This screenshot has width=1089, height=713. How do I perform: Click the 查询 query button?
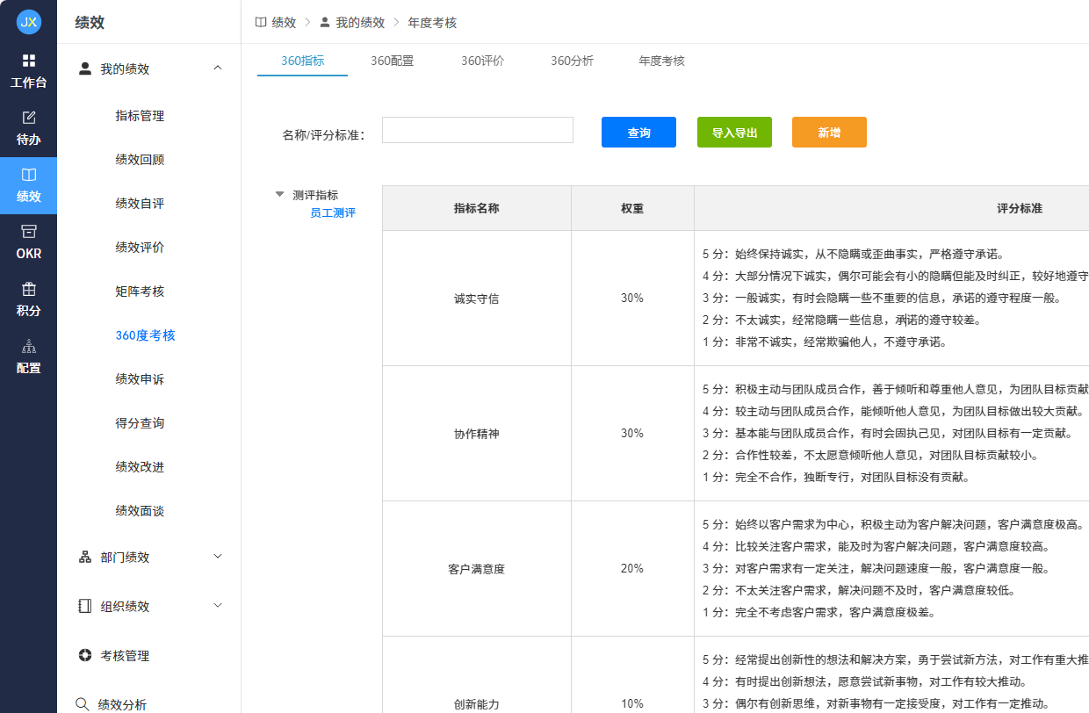[638, 130]
